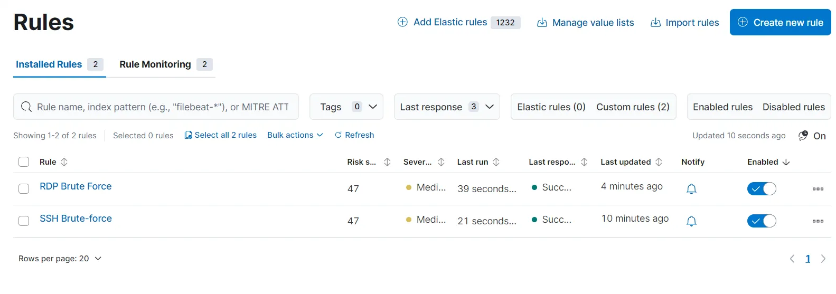Screen dimensions: 836x294
Task: Expand the Bulk actions menu
Action: pyautogui.click(x=295, y=135)
